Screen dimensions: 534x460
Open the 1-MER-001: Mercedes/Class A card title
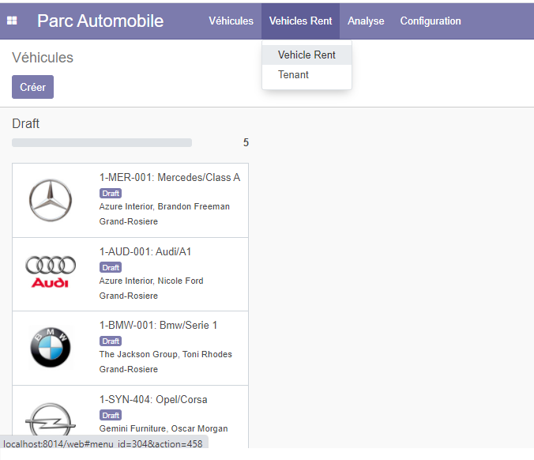click(x=170, y=178)
